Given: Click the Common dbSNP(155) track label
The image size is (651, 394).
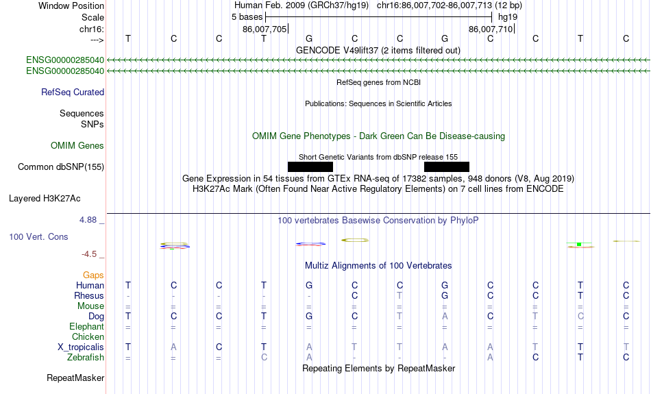Looking at the screenshot, I should 61,167.
